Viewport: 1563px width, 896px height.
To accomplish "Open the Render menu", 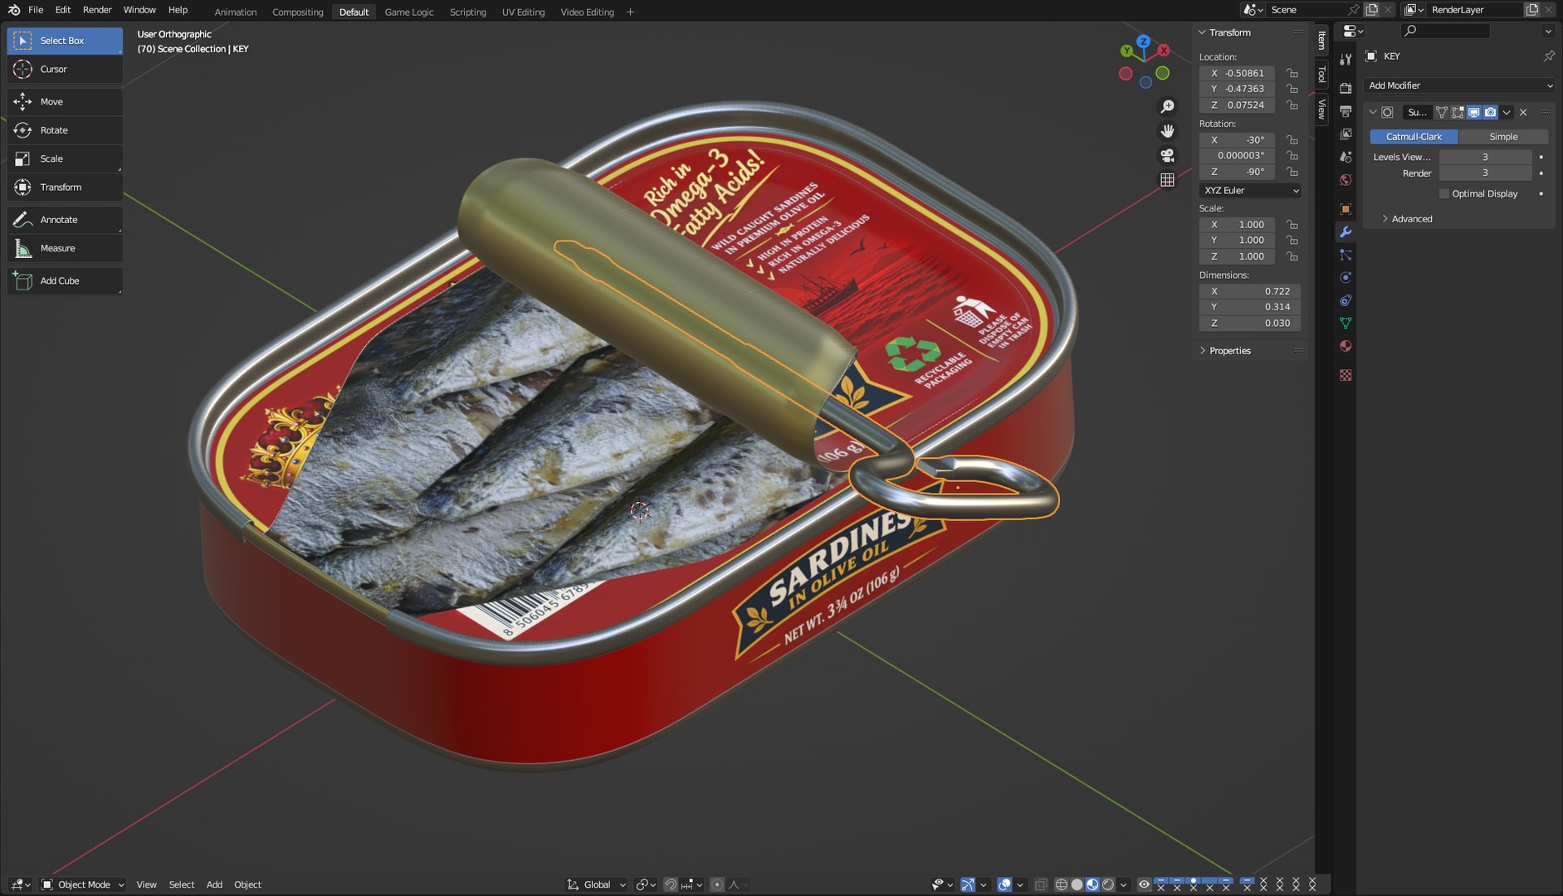I will click(x=97, y=10).
